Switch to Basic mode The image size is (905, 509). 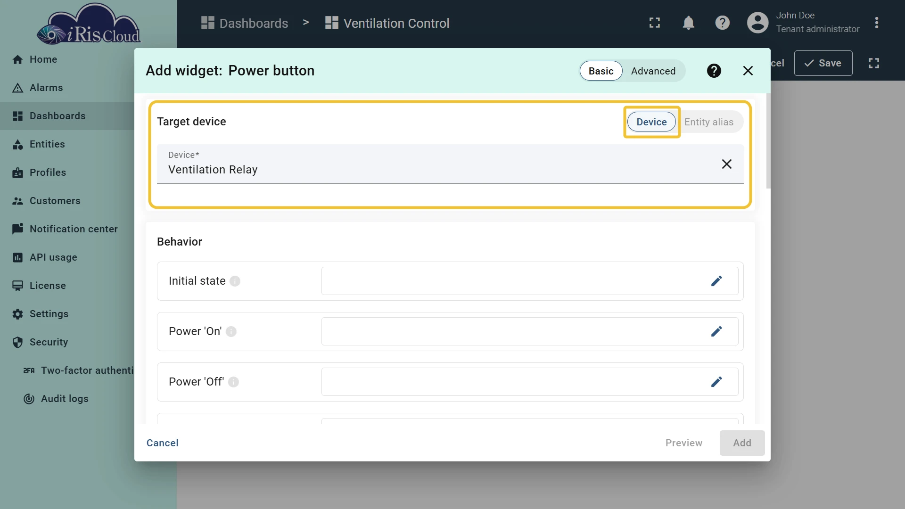point(601,71)
